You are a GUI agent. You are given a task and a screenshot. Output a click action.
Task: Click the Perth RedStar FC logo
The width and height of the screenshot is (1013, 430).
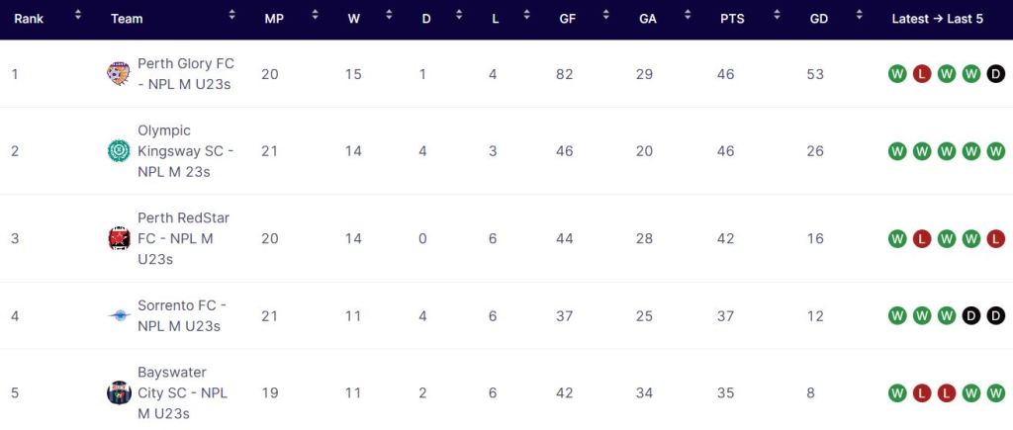tap(119, 238)
